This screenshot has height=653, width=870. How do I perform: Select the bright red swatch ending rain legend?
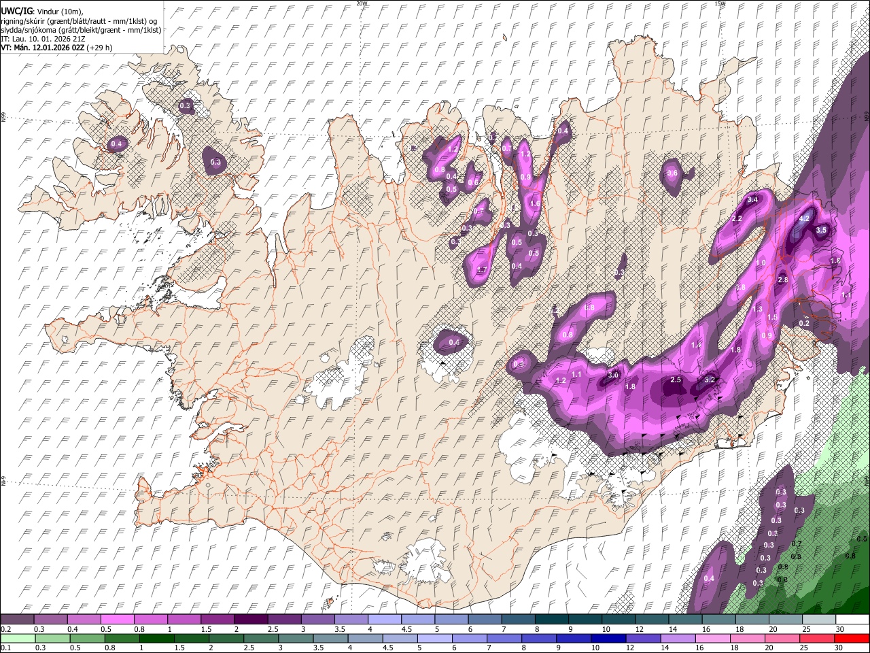point(852,639)
